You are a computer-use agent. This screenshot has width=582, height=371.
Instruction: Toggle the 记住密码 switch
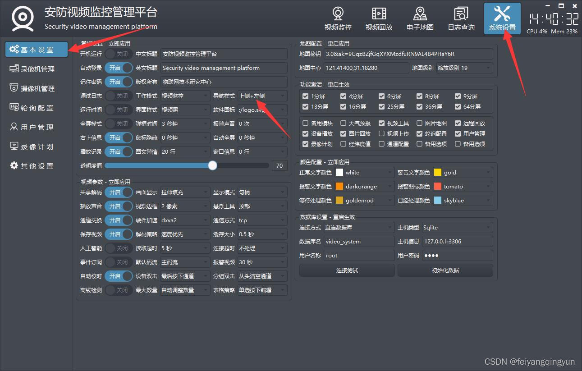[x=119, y=82]
